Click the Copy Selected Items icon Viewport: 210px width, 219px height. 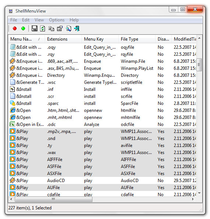click(51, 29)
